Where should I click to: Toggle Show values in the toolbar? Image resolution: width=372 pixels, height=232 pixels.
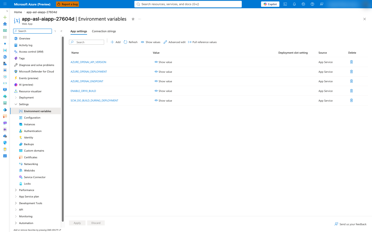tap(151, 42)
